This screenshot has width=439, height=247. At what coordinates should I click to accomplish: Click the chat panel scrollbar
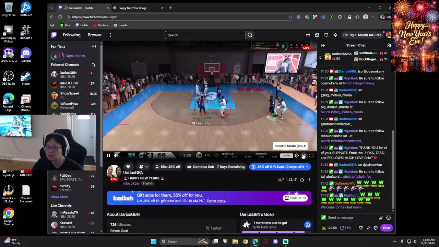click(393, 169)
